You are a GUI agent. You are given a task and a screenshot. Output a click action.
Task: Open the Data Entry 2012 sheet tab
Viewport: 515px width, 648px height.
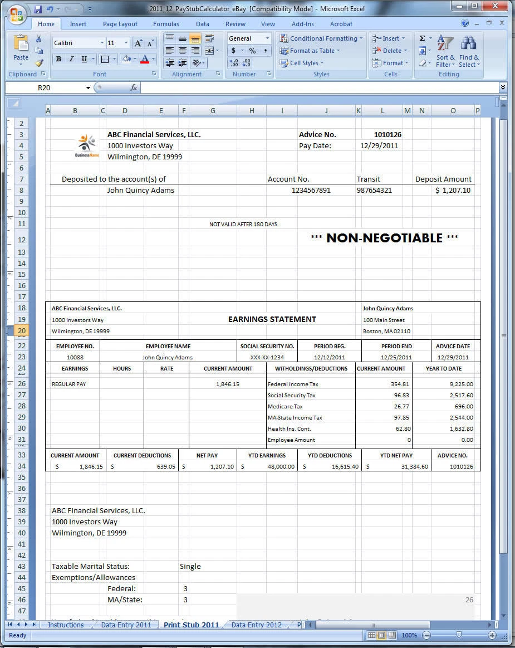click(256, 625)
